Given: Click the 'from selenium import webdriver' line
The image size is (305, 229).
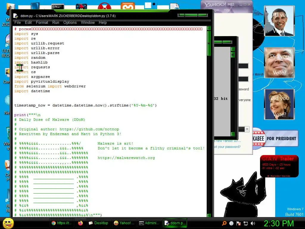Looking at the screenshot, I should coord(50,86).
